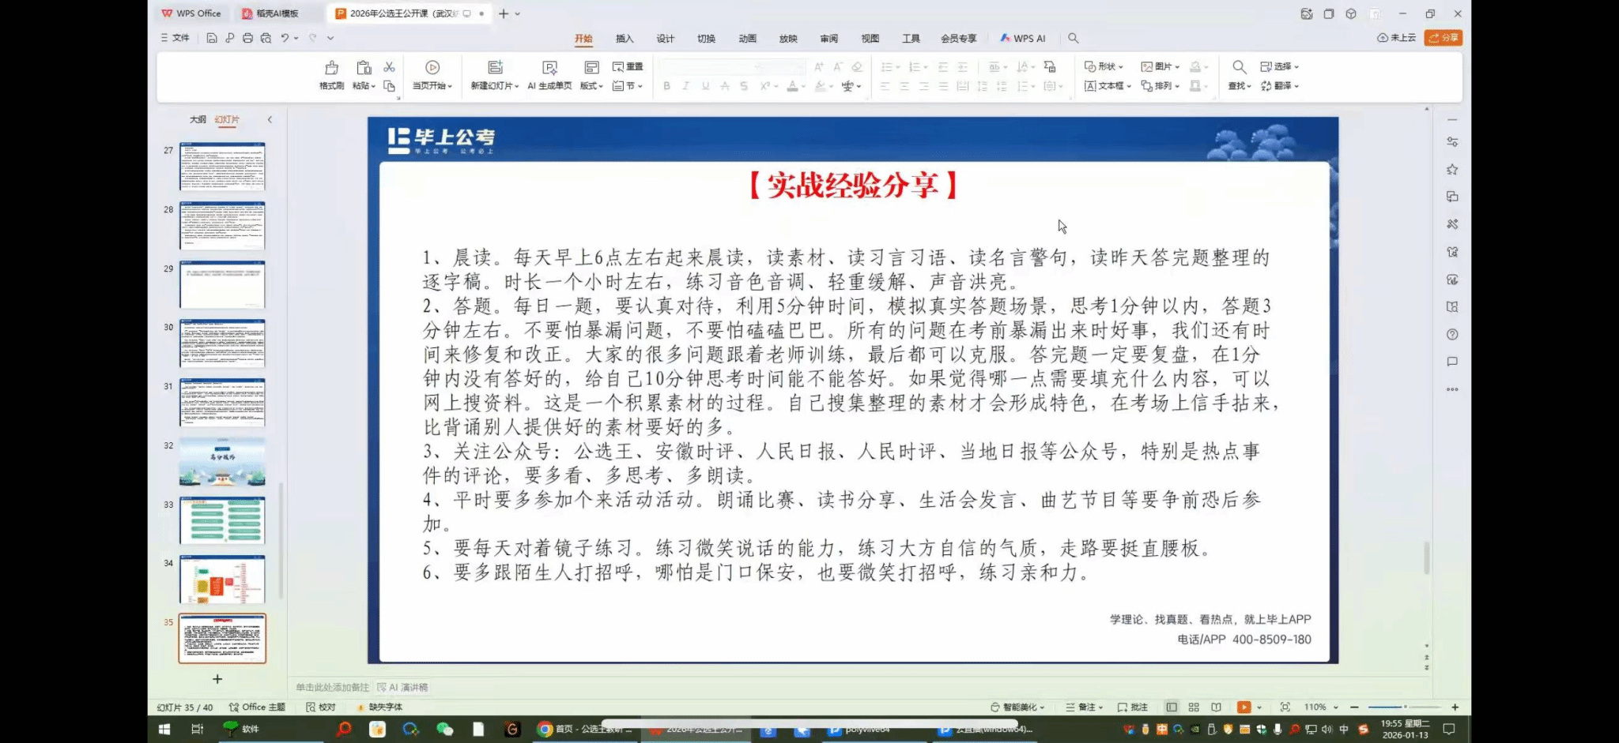The height and width of the screenshot is (743, 1619).
Task: Click the Format Painter (格式刷) icon
Action: (x=331, y=69)
